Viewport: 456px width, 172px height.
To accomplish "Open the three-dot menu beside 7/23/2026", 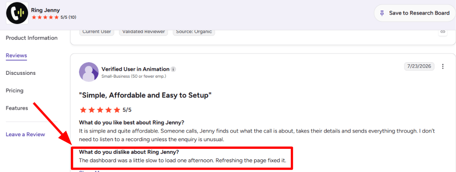I will [443, 66].
